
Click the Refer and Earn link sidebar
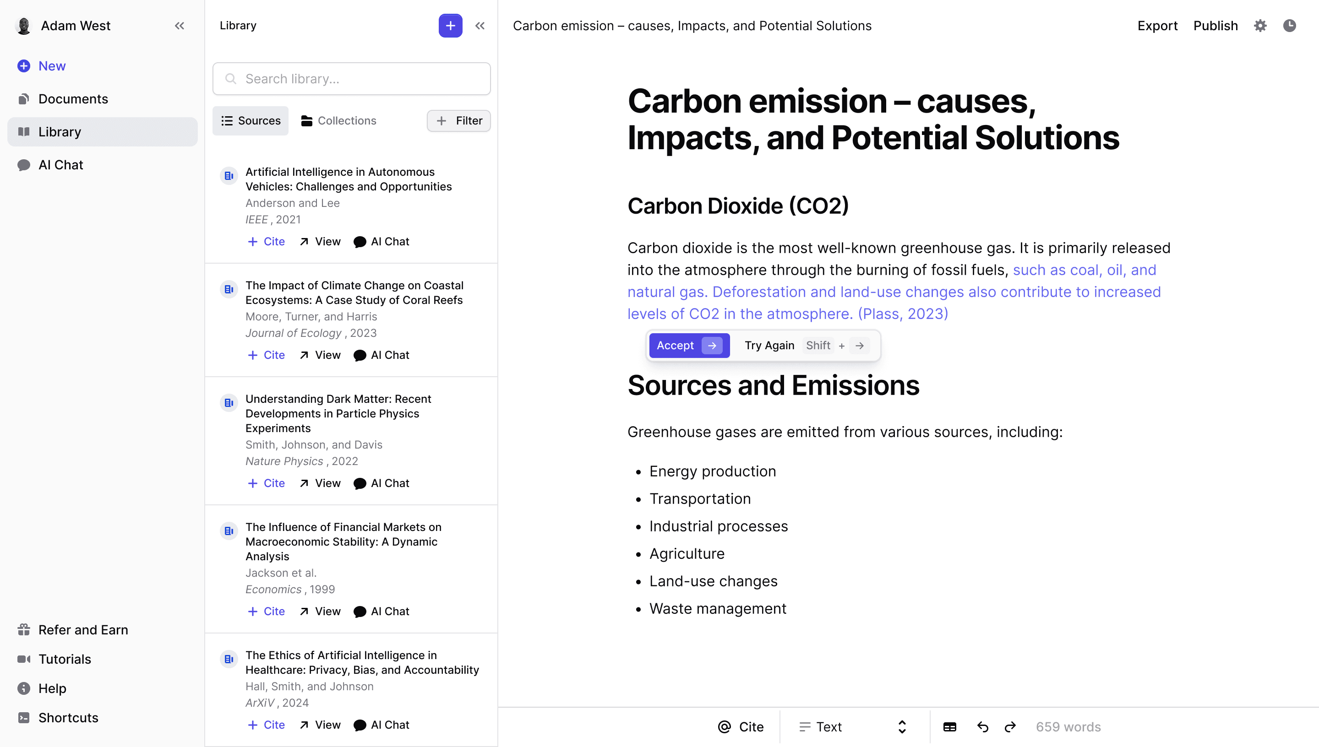click(x=82, y=629)
